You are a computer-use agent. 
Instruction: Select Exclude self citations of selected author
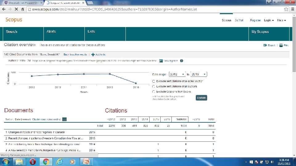tap(154, 81)
